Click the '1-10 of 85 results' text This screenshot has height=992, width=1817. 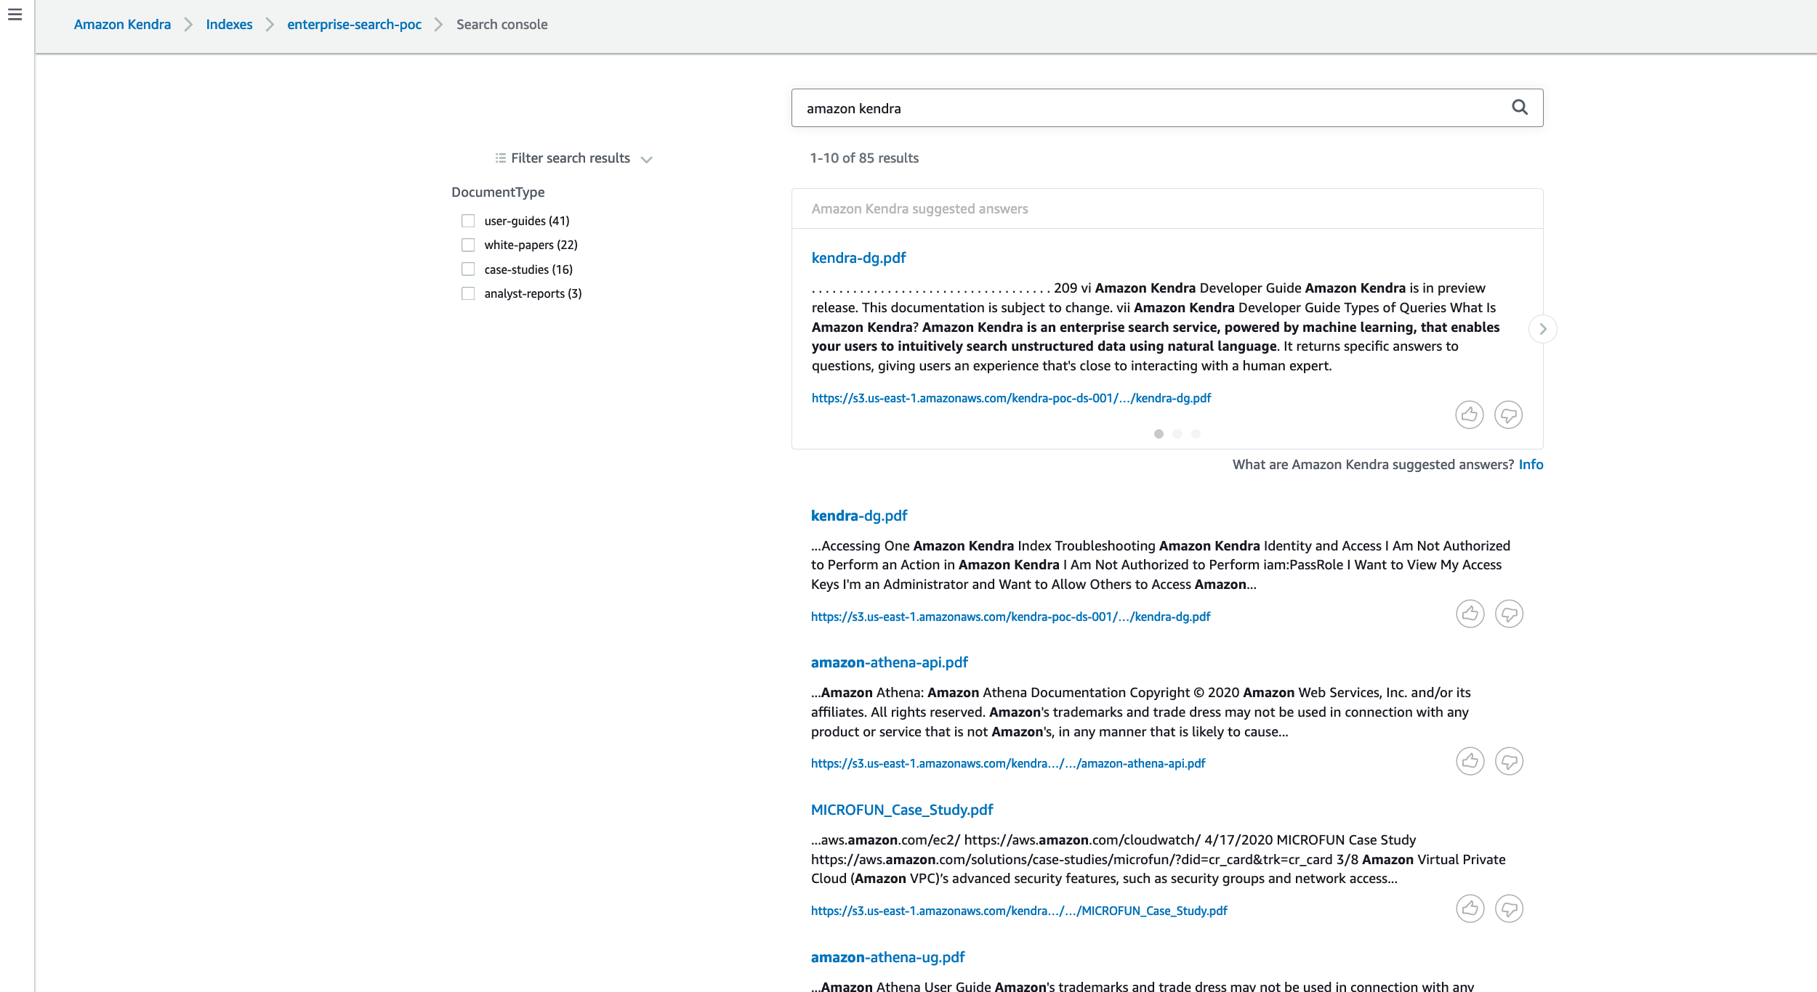(864, 158)
